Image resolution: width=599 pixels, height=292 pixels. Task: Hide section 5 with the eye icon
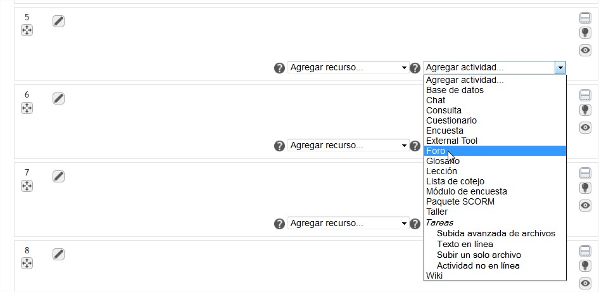(585, 50)
